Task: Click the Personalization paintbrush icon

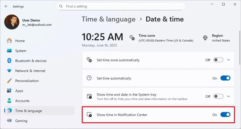Action: click(9, 81)
